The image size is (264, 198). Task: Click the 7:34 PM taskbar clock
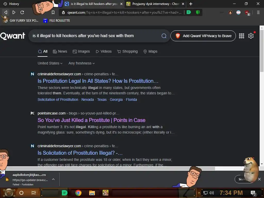[231, 193]
